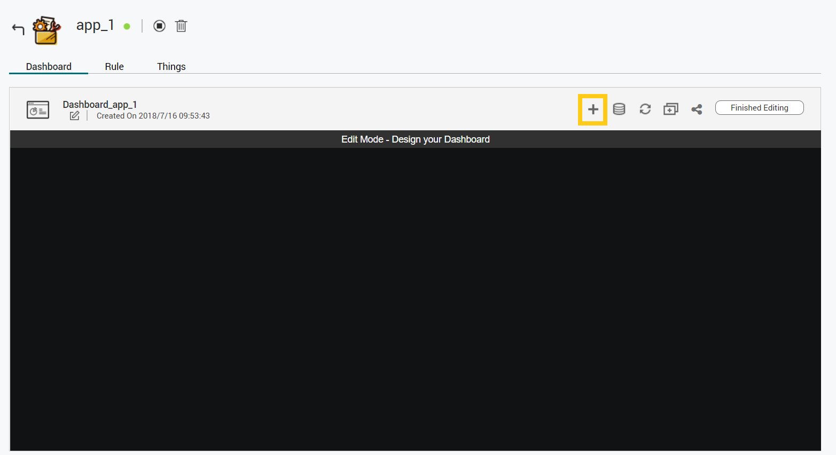Open the Things tab
Image resolution: width=836 pixels, height=455 pixels.
pyautogui.click(x=171, y=66)
